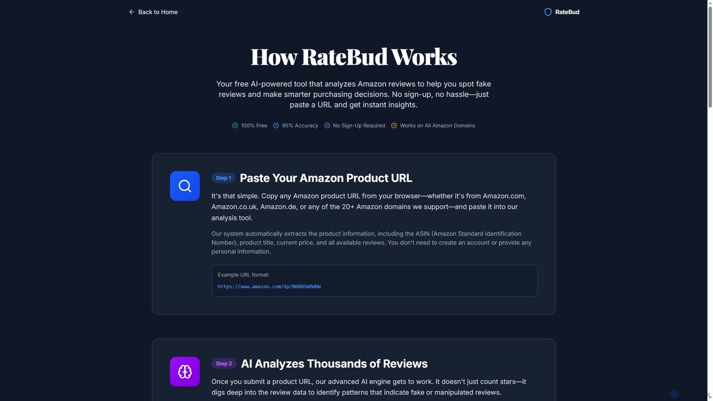Click the '100% Free' text
Screen dimensions: 713x401
click(x=254, y=125)
